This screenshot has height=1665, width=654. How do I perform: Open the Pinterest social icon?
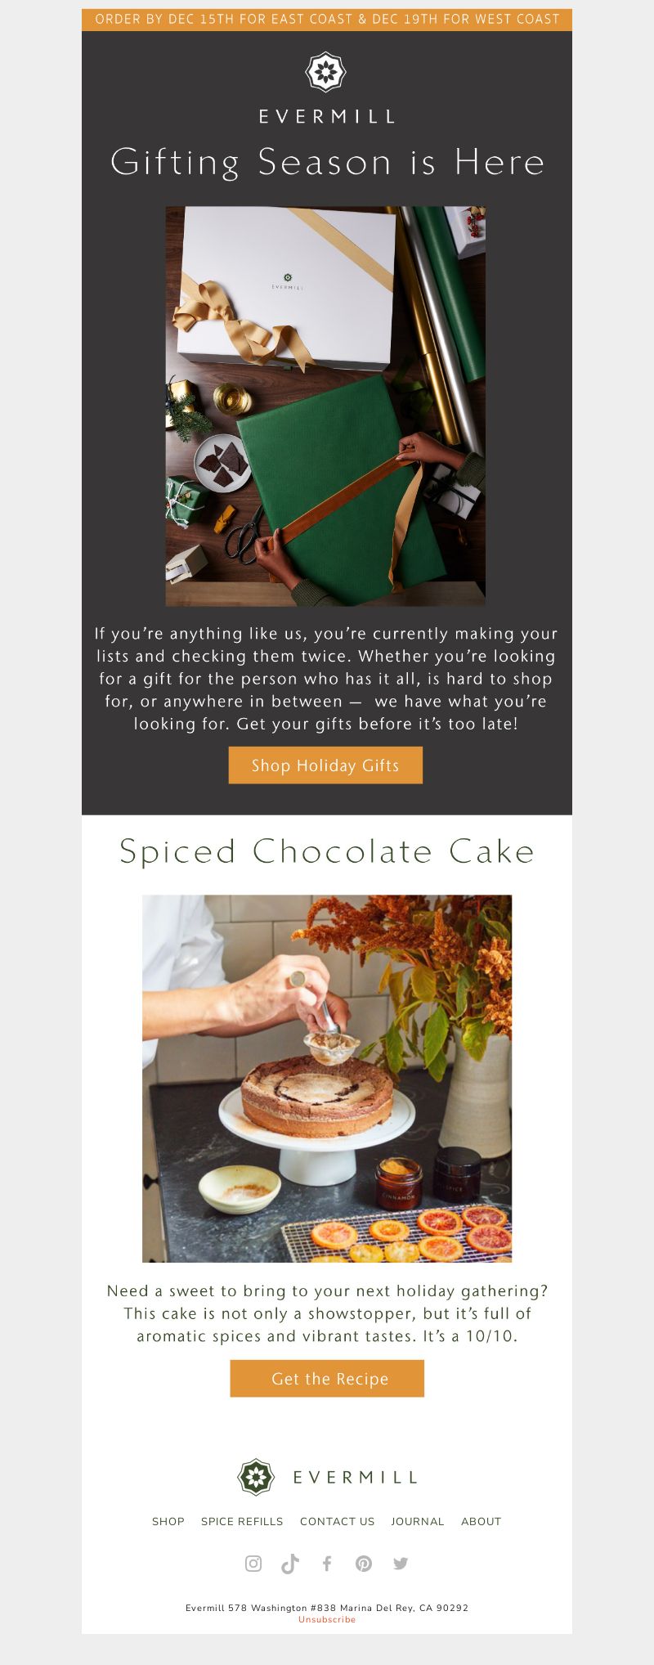pos(364,1563)
